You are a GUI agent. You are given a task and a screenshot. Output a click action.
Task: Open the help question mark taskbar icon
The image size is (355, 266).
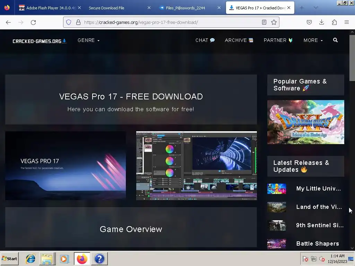[x=99, y=258]
